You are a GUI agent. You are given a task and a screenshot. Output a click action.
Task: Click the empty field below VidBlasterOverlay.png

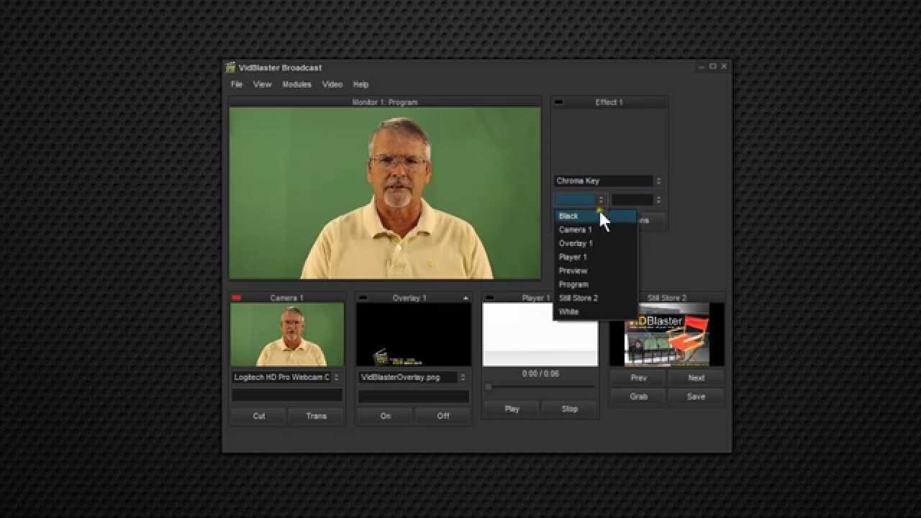coord(413,396)
